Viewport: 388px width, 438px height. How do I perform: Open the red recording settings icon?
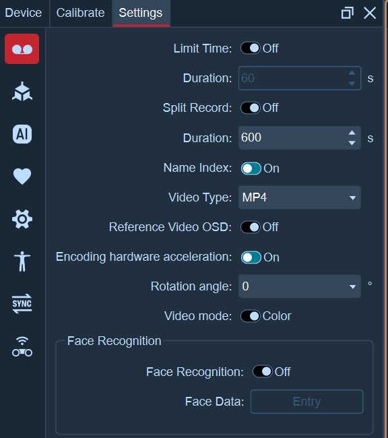click(x=22, y=49)
